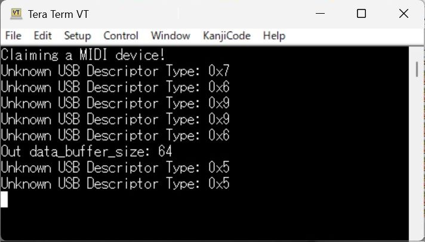Open the Edit menu
Image resolution: width=425 pixels, height=242 pixels.
point(42,36)
